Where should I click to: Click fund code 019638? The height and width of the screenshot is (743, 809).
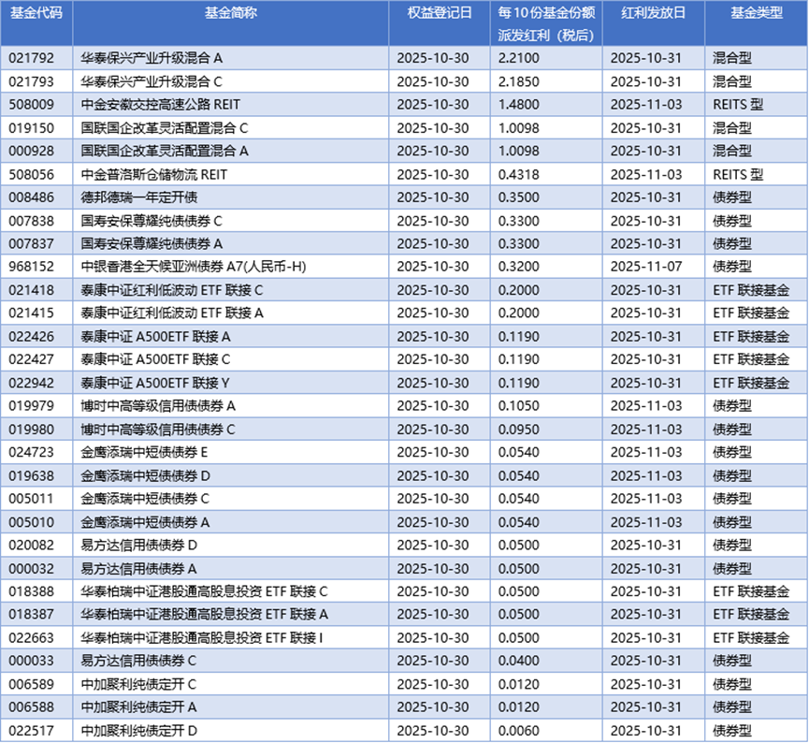(32, 476)
